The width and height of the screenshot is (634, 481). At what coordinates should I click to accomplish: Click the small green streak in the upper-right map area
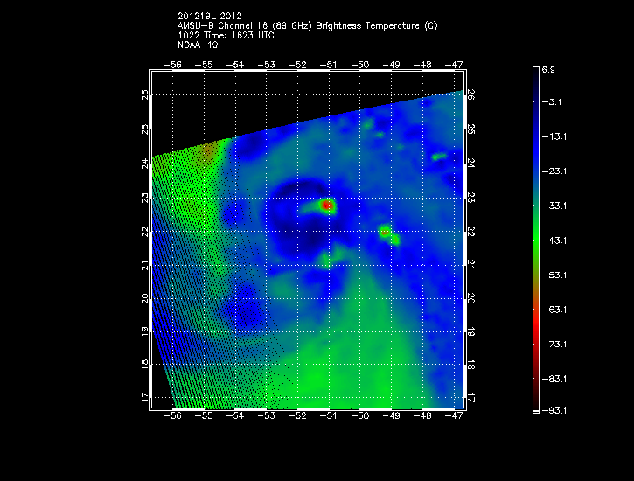pyautogui.click(x=439, y=157)
